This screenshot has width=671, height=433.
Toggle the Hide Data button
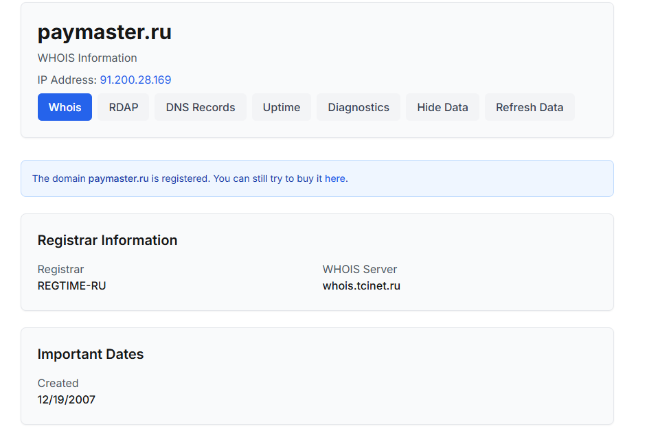point(442,107)
